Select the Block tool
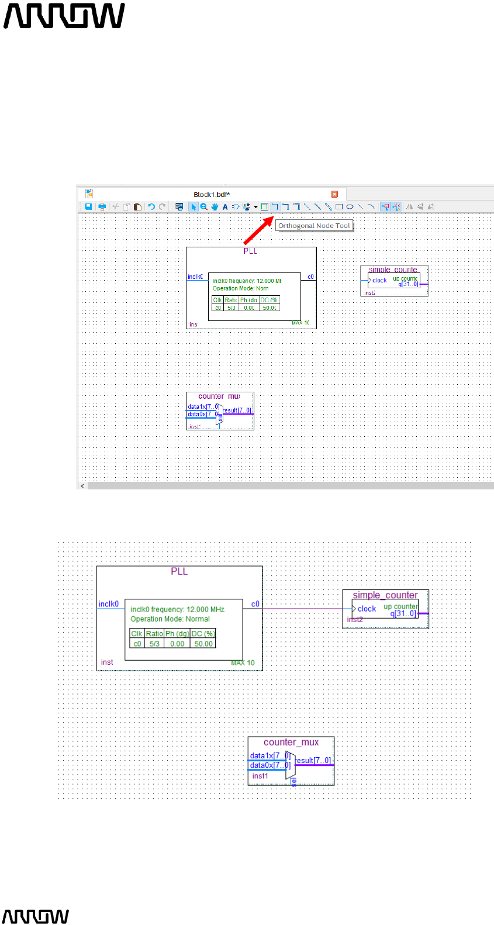 coord(264,206)
